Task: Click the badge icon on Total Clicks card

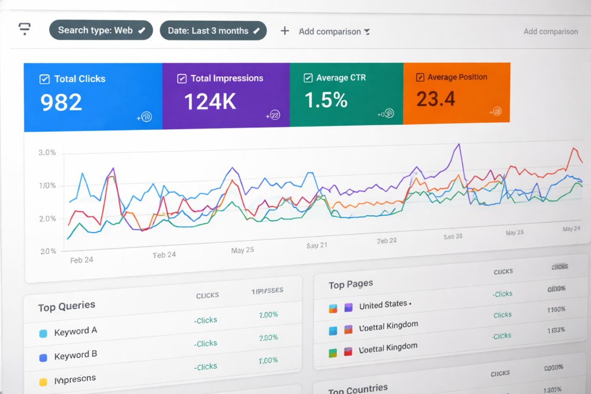Action: coord(146,117)
